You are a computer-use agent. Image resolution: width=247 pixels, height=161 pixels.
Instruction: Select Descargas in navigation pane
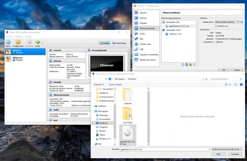pyautogui.click(x=102, y=115)
